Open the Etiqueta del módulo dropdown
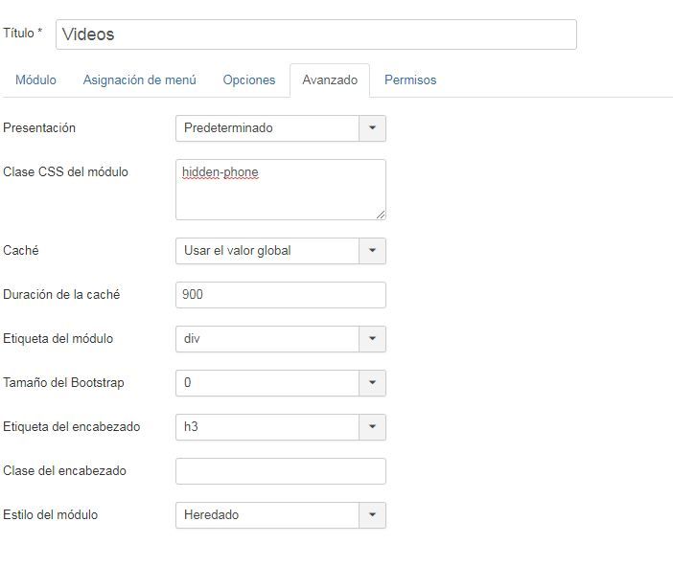Screen dimensions: 673x567 point(281,339)
